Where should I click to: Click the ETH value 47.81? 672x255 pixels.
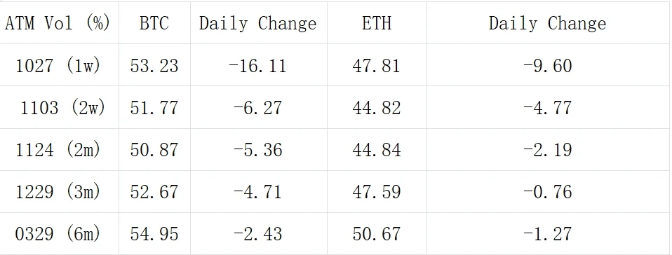tap(377, 65)
